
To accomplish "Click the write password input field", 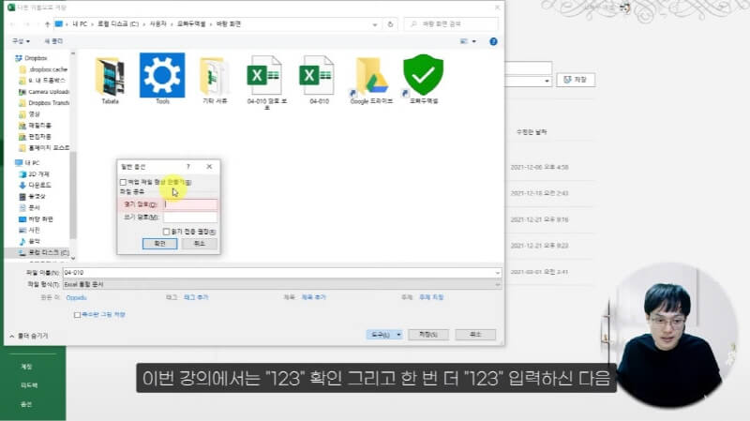I will point(190,218).
